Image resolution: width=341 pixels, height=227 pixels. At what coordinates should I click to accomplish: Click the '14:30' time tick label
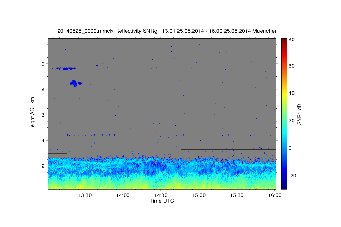161,196
